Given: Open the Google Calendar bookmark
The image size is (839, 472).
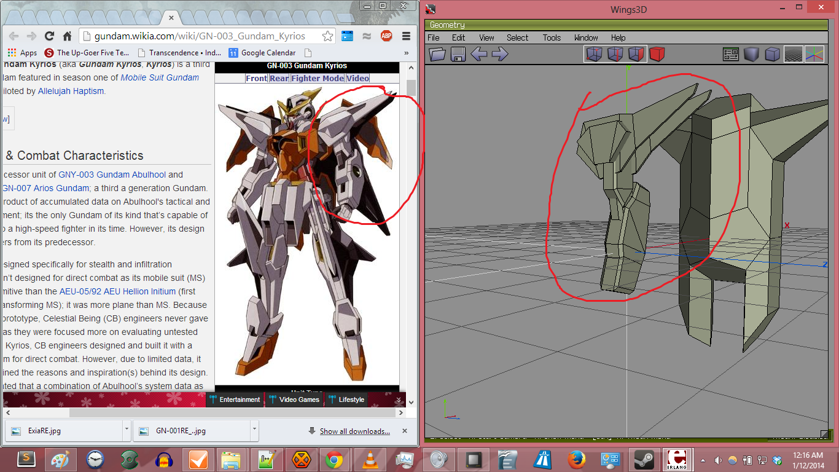Looking at the screenshot, I should pyautogui.click(x=262, y=53).
